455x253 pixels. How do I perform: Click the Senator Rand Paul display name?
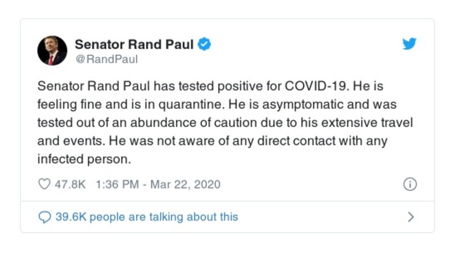[x=134, y=44]
